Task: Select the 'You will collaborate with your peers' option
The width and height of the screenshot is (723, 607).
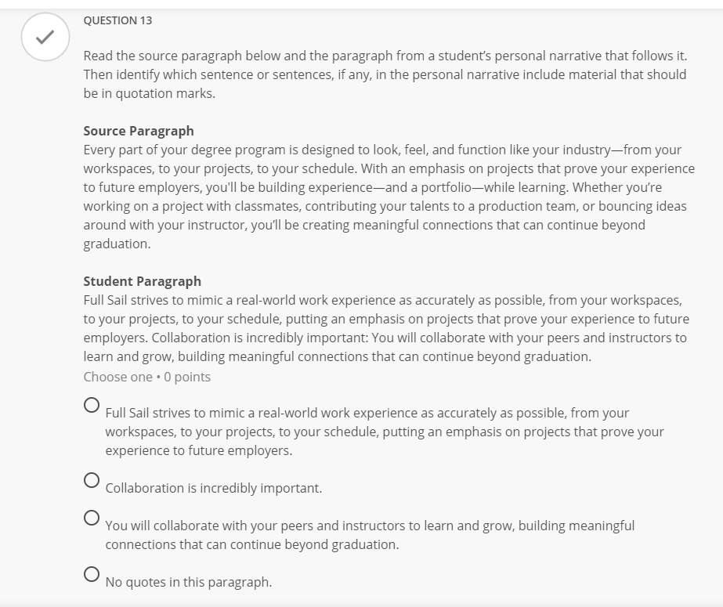Action: point(89,518)
